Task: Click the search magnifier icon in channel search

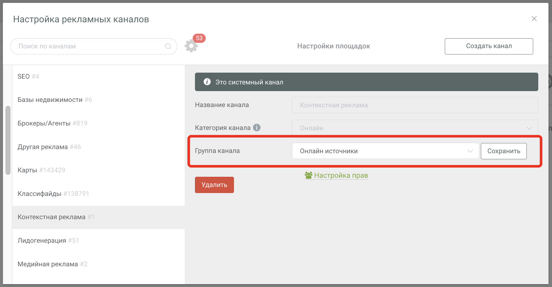Action: 168,47
